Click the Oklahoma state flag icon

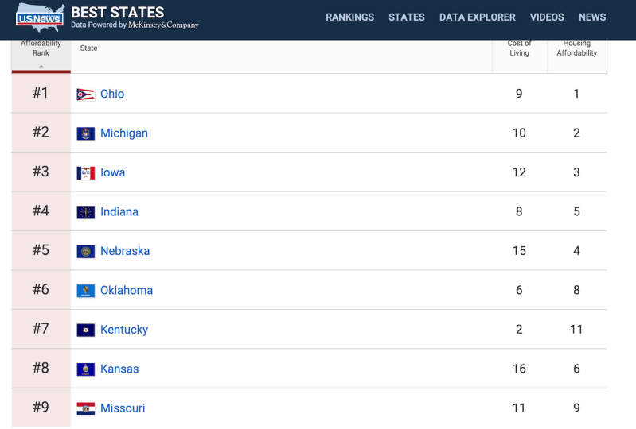point(86,291)
